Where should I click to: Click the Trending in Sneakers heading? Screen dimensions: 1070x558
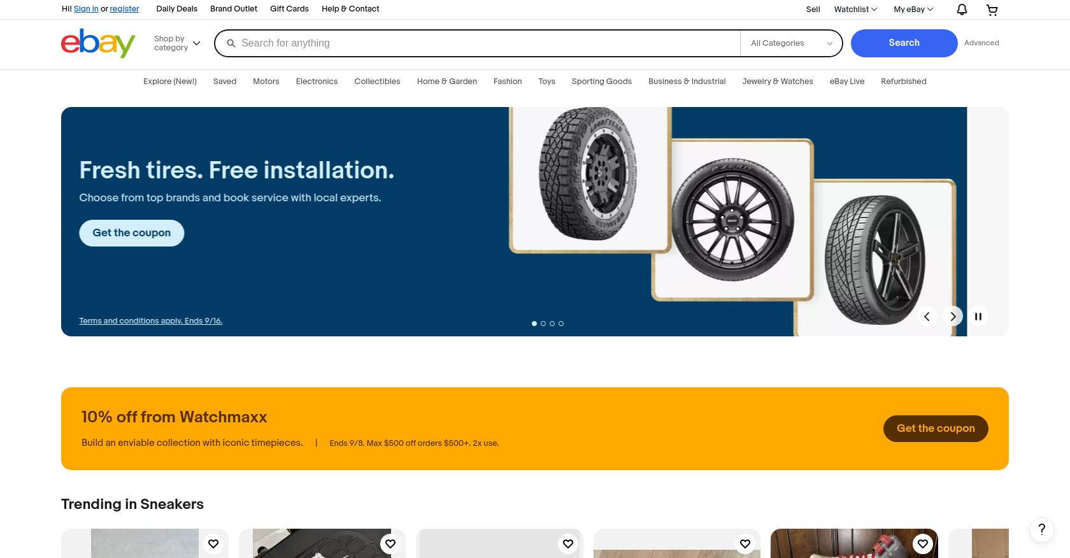tap(132, 504)
